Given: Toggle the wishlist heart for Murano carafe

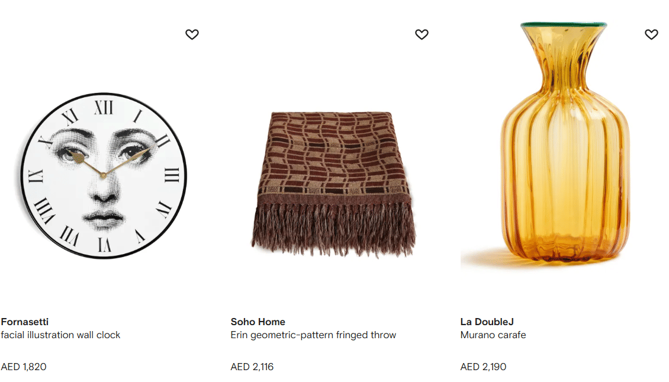Looking at the screenshot, I should click(x=651, y=34).
